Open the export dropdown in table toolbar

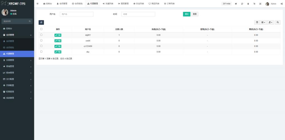[x=271, y=22]
